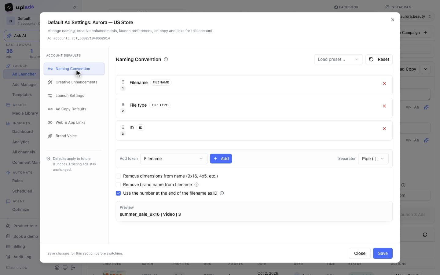This screenshot has height=275, width=440.
Task: Add the selected token with Add button
Action: coord(221,159)
